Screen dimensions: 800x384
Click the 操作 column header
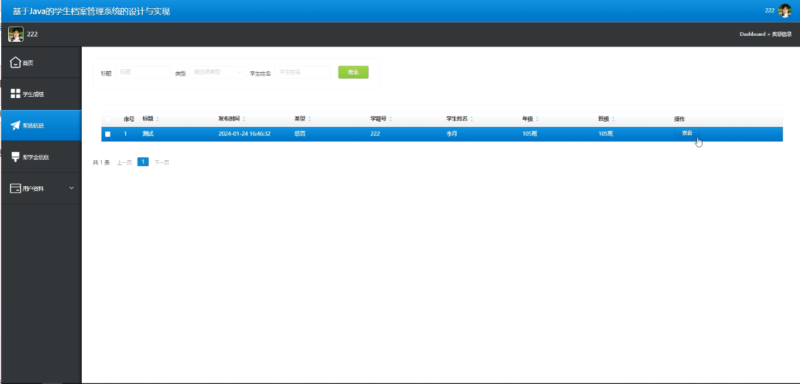point(680,119)
